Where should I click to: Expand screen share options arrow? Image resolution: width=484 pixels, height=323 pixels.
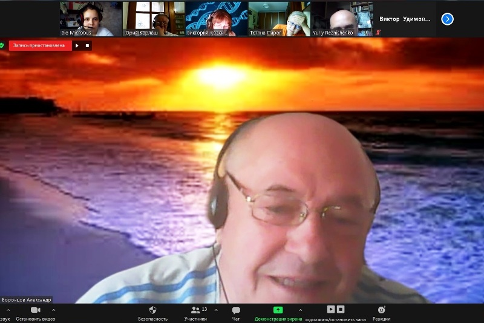300,310
